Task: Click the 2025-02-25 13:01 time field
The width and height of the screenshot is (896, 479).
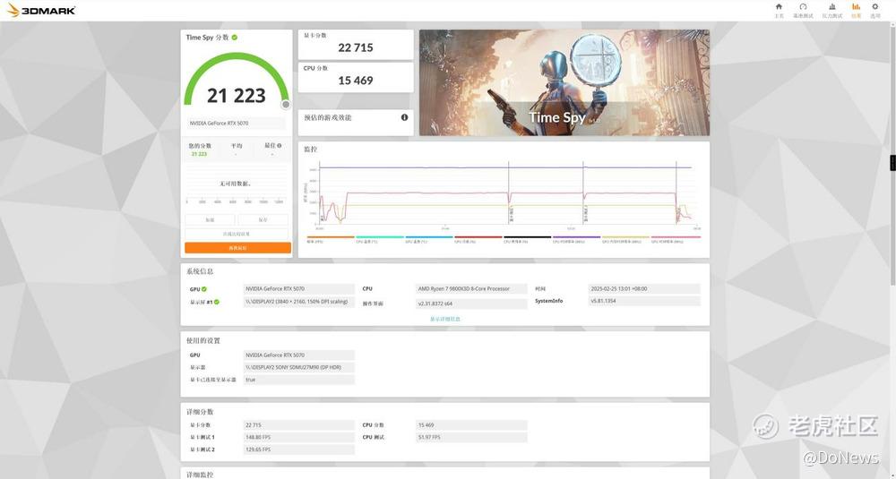Action: point(644,289)
